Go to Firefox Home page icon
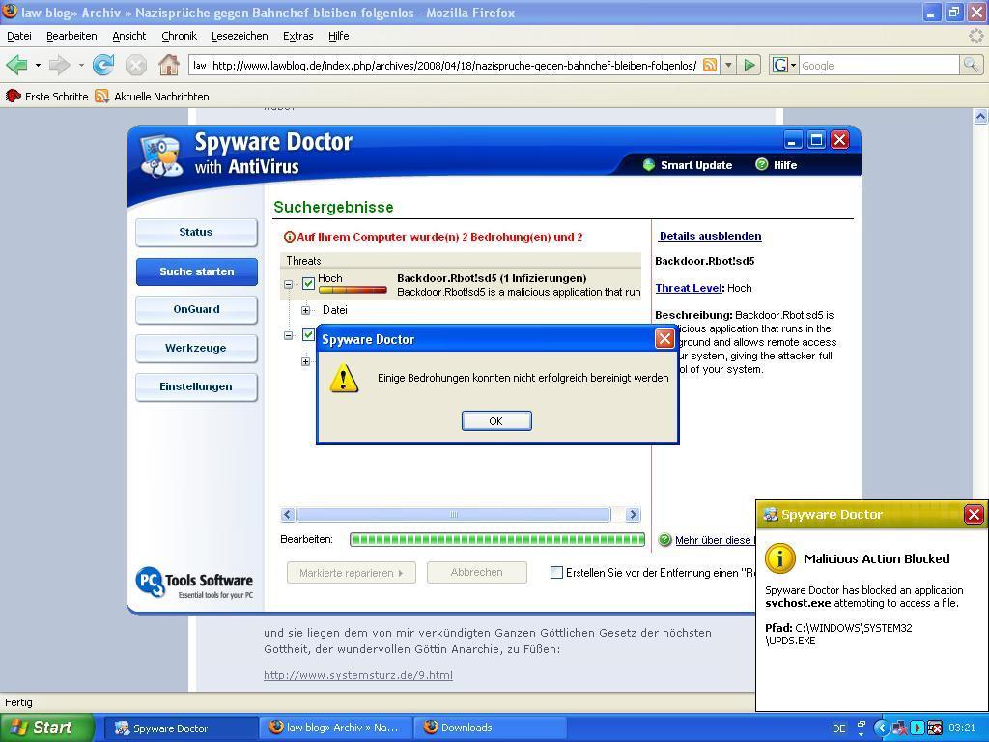 168,65
